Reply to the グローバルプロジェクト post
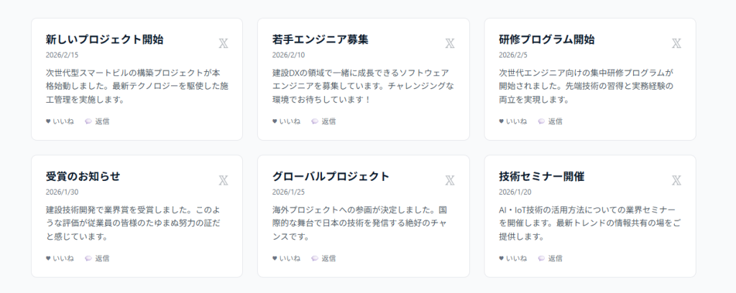Viewport: 736px width, 293px height. click(x=323, y=259)
